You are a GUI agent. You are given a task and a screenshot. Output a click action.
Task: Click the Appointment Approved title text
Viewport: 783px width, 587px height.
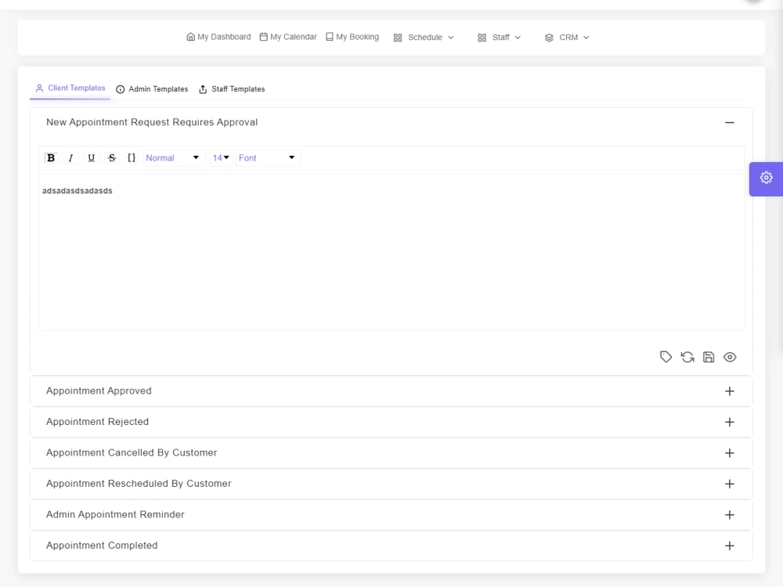click(x=99, y=391)
